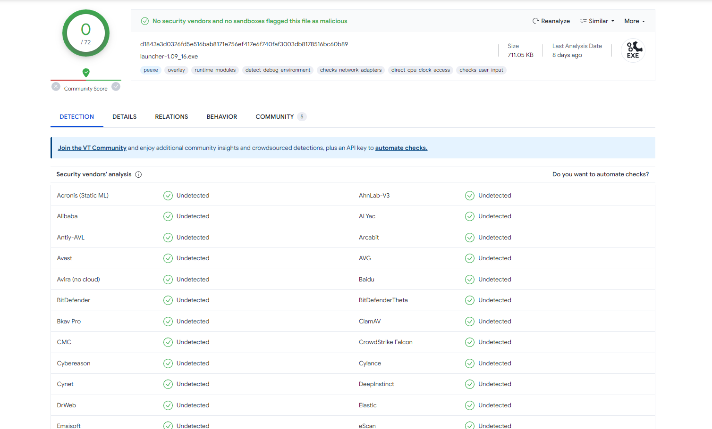The height and width of the screenshot is (429, 712).
Task: Click the launcher-1.09_16.exe file name
Action: pos(169,57)
